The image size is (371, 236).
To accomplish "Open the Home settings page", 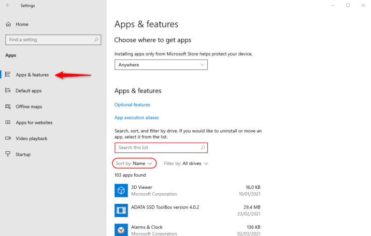I will coord(22,24).
